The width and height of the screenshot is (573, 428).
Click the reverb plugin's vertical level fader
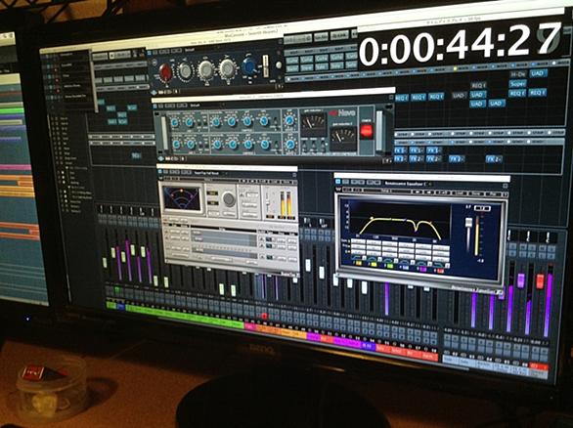269,202
